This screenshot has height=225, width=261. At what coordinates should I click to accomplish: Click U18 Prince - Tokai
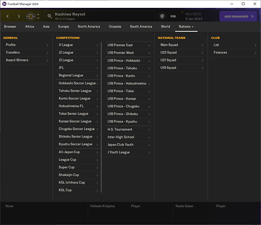pyautogui.click(x=128, y=91)
